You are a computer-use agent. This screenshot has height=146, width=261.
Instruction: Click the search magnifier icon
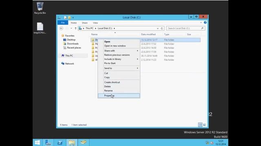(x=202, y=28)
